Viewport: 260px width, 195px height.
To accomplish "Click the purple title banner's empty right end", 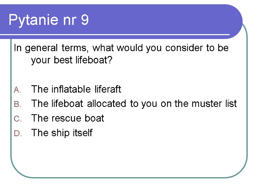I will pos(195,19).
